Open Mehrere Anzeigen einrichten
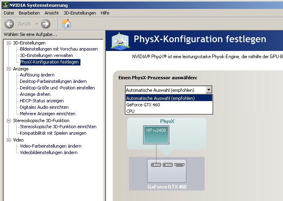The height and width of the screenshot is (201, 283). point(48,114)
